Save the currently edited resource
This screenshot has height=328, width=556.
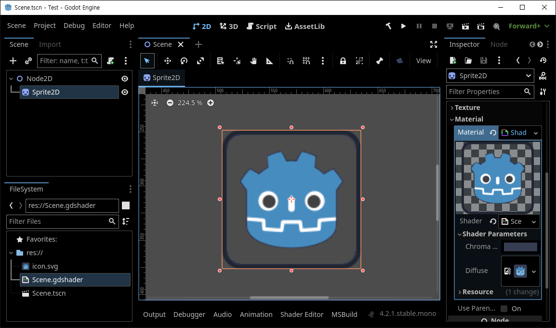483,60
